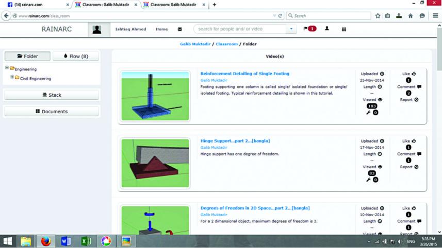This screenshot has width=442, height=248.
Task: Open the notifications flag icon
Action: 306,29
